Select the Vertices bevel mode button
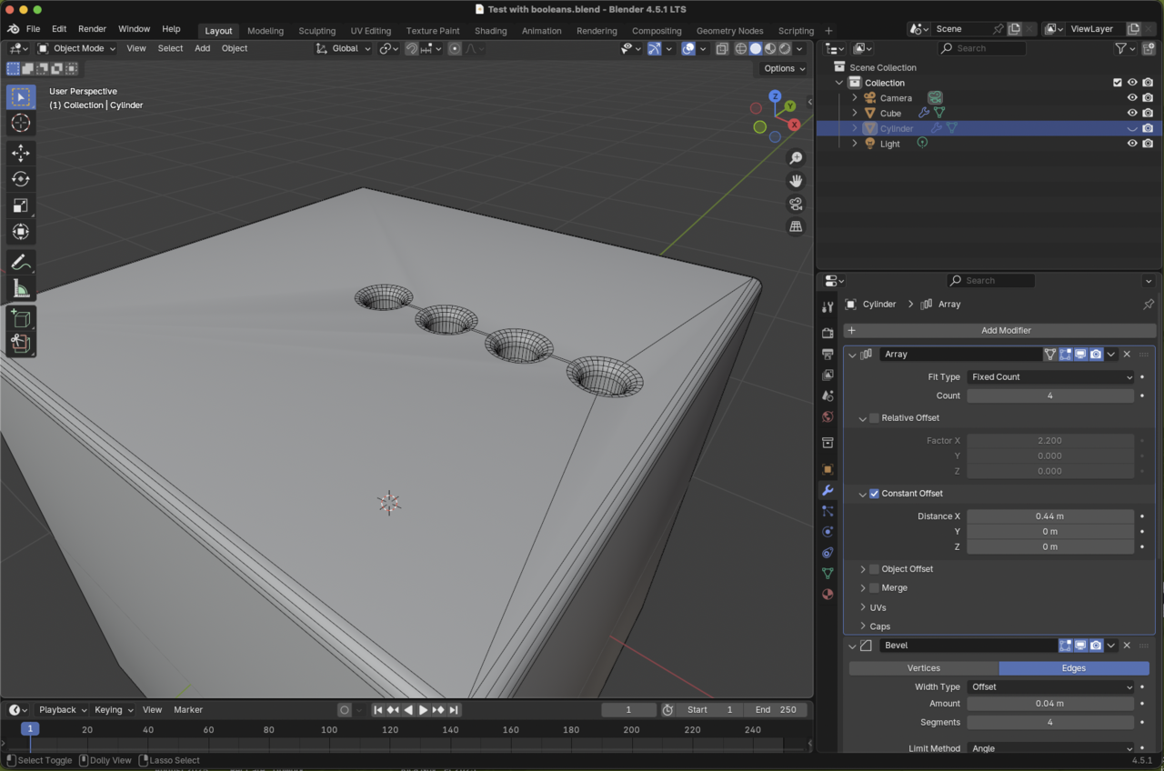 pyautogui.click(x=923, y=668)
